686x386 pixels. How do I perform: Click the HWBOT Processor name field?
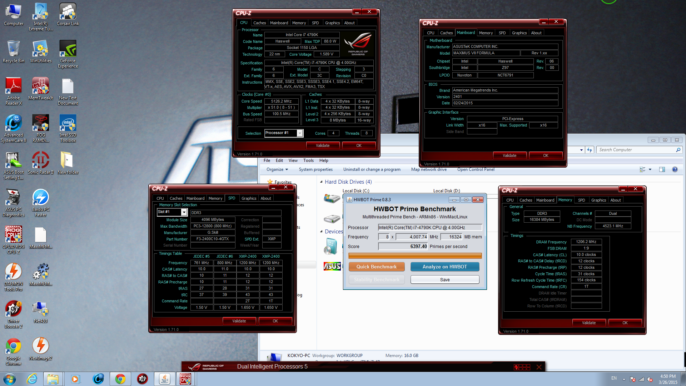pos(430,227)
